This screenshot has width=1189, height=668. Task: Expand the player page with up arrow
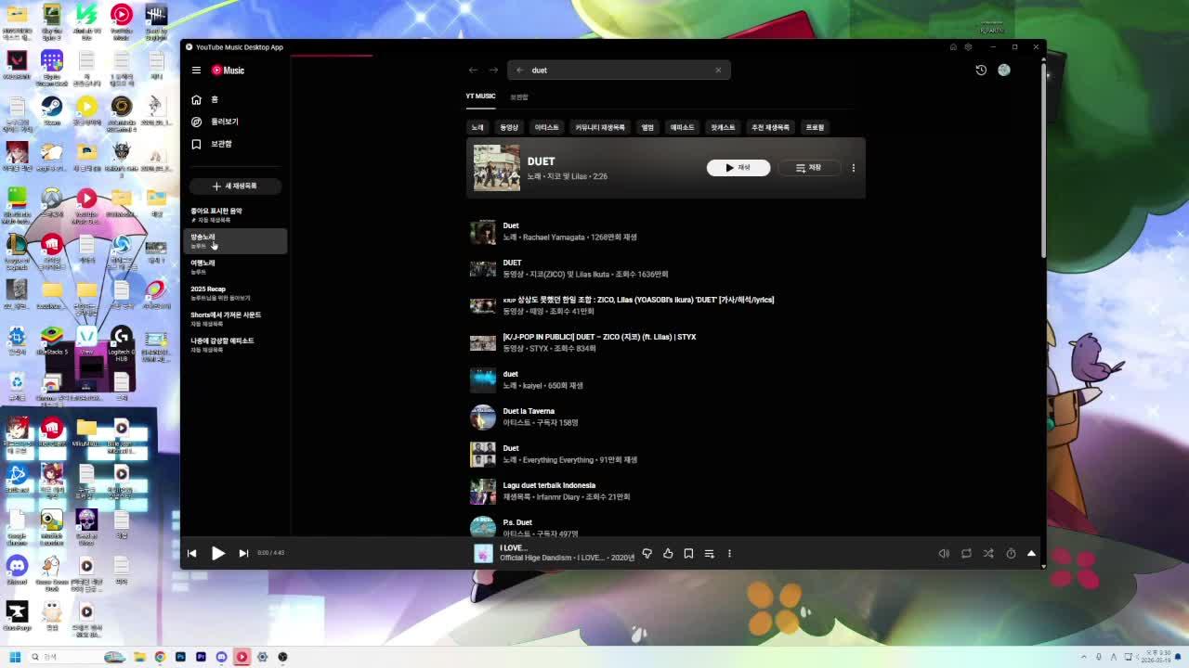coord(1031,554)
